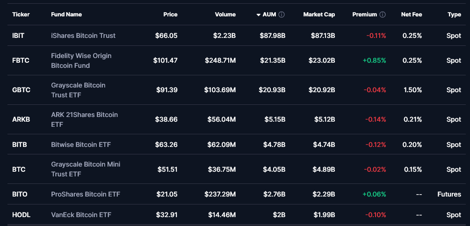Image resolution: width=470 pixels, height=226 pixels.
Task: Open iShares Bitcoin Trust fund link
Action: coord(83,36)
